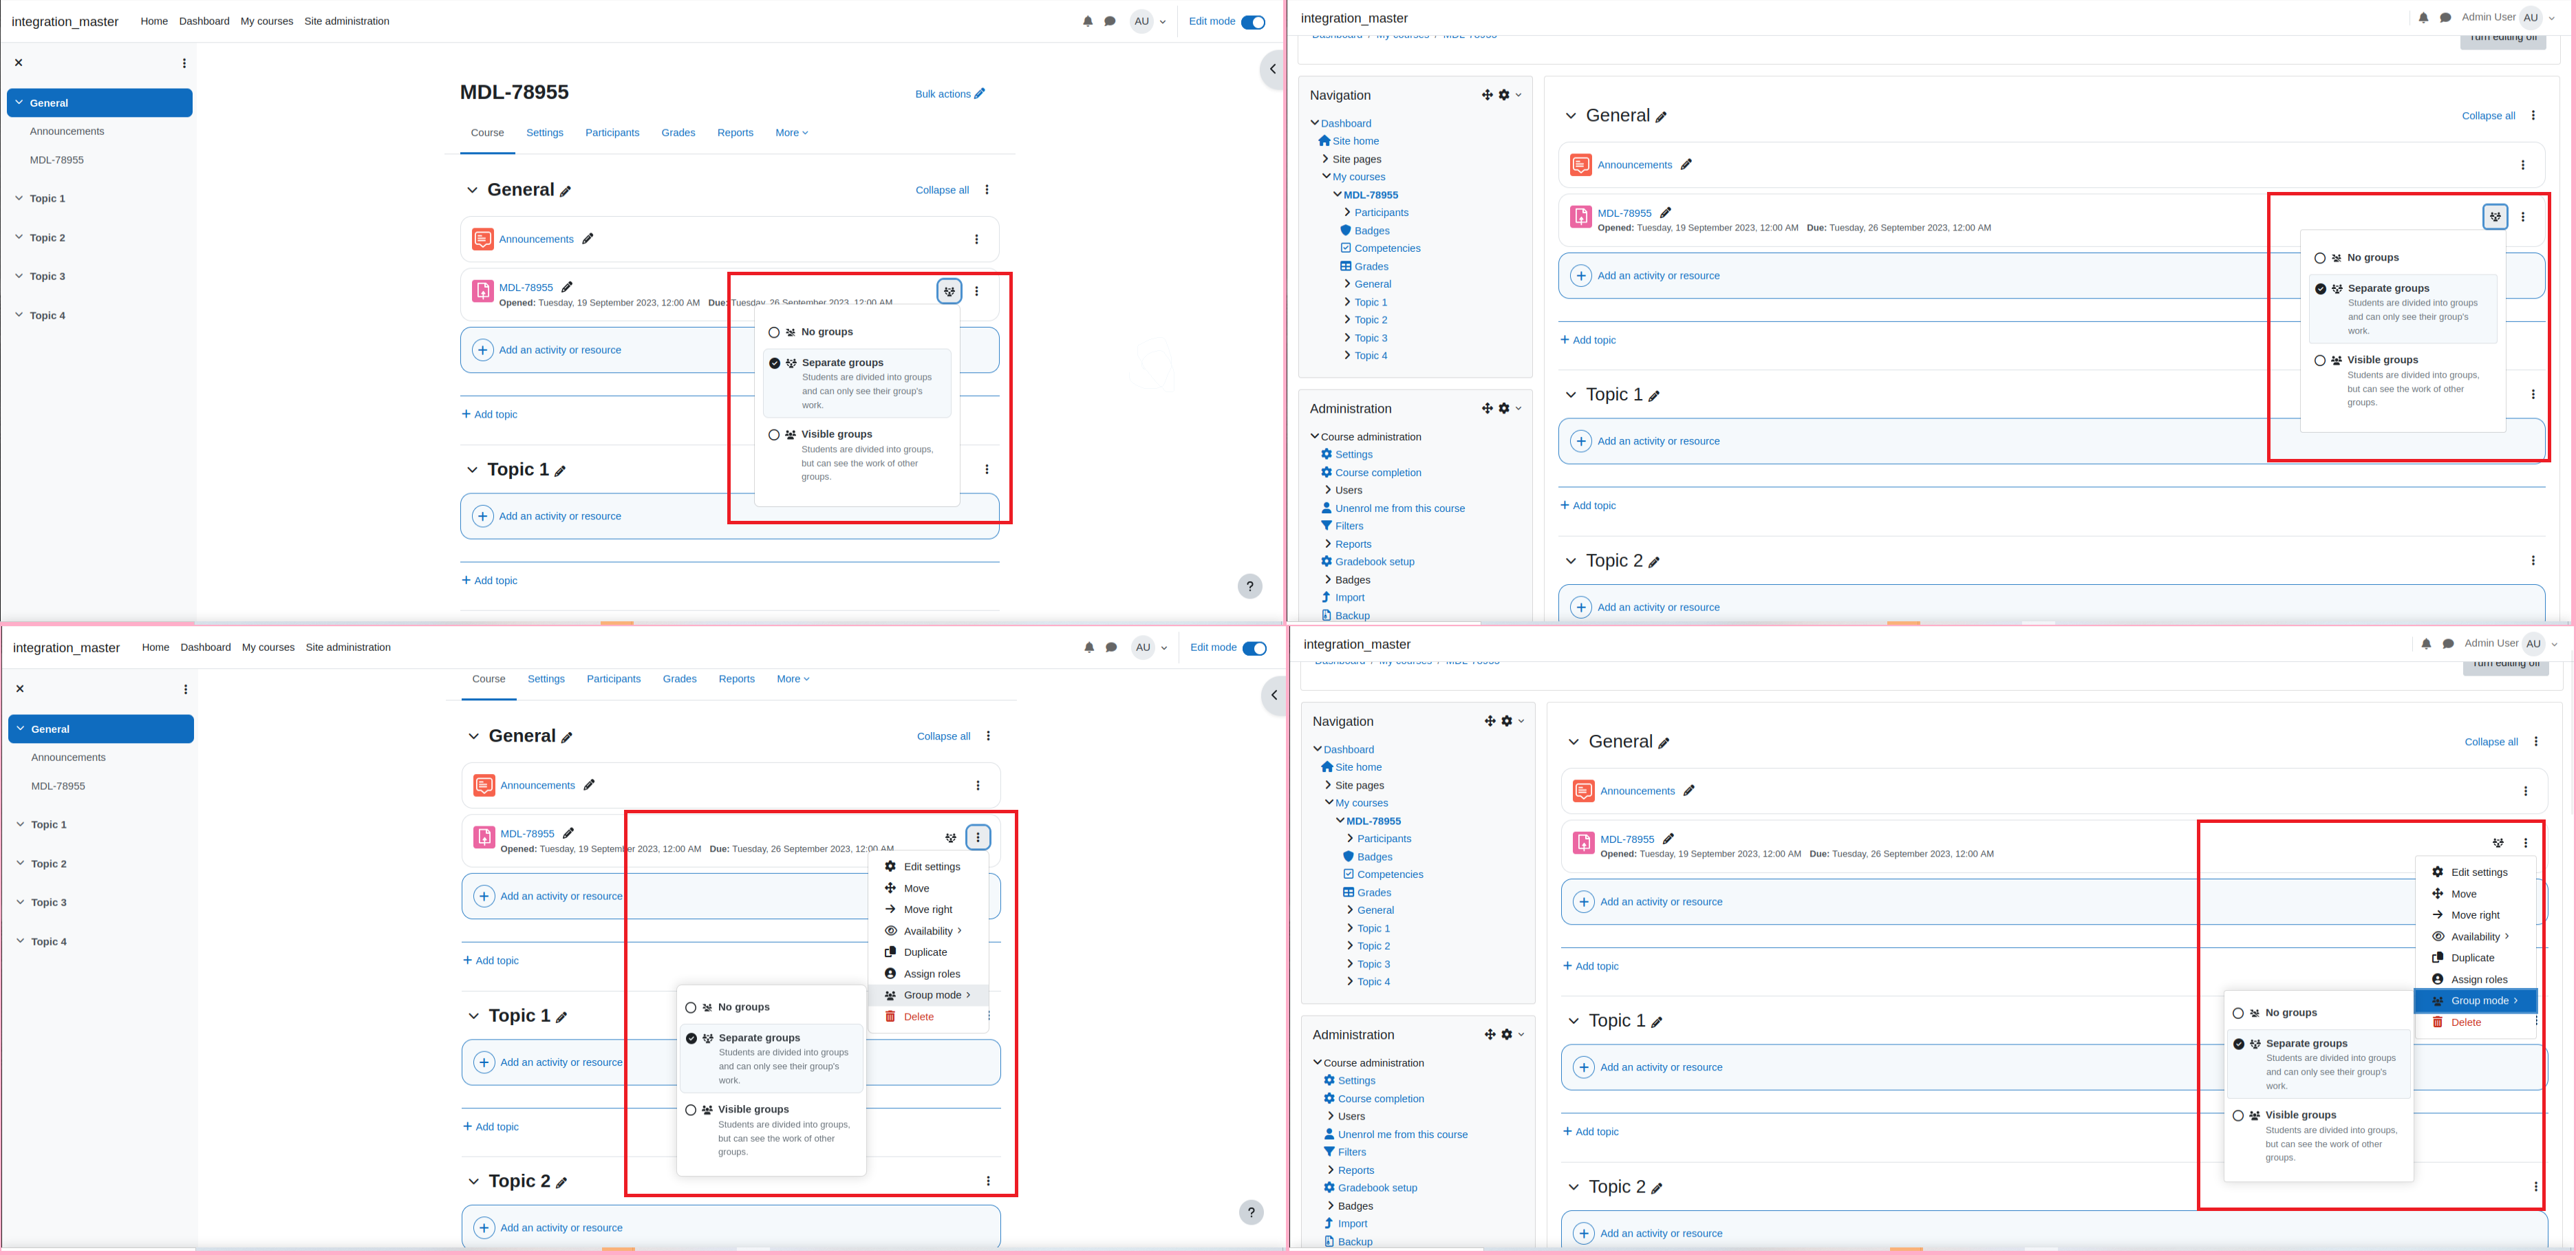2576x1255 pixels.
Task: Add activity in Topic 1, top-left screenshot
Action: click(x=730, y=516)
